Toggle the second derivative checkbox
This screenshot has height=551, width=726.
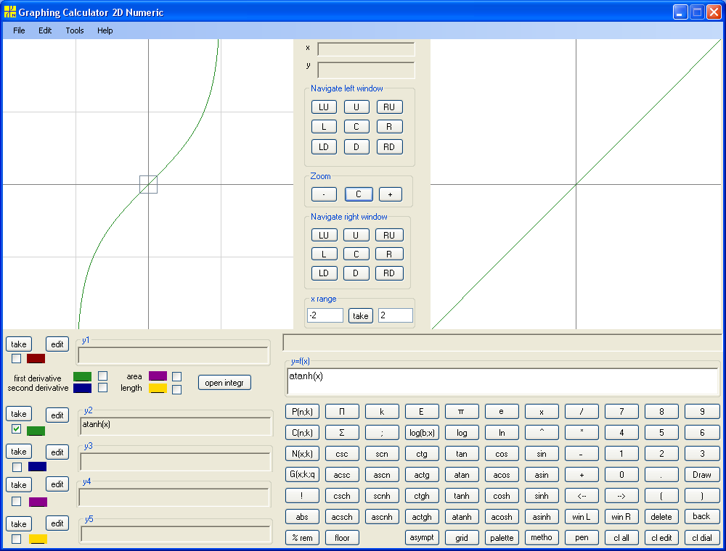tap(103, 387)
